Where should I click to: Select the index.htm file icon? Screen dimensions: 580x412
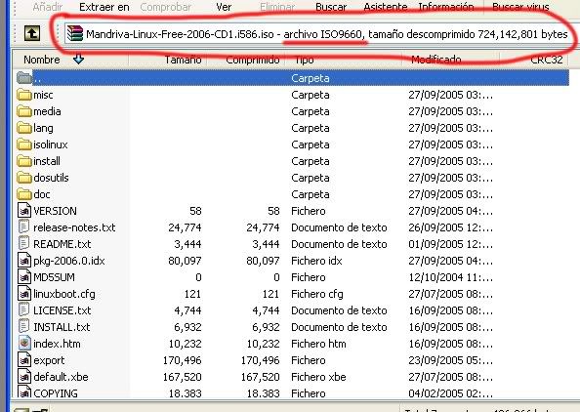pos(24,344)
